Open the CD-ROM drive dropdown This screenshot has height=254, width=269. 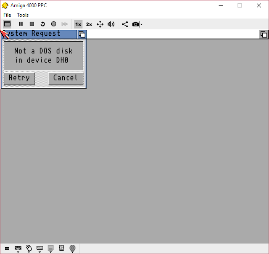tap(72, 249)
